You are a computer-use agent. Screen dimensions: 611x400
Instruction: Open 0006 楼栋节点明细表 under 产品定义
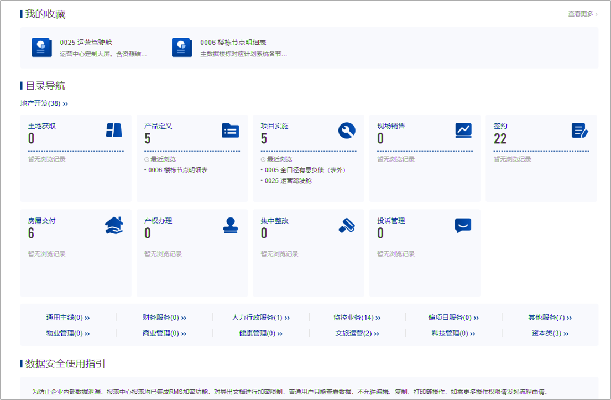pos(178,170)
